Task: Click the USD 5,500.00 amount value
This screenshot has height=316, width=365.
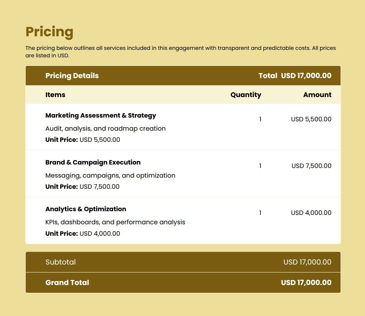Action: coord(311,119)
